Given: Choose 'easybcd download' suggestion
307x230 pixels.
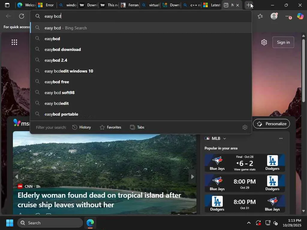Looking at the screenshot, I should (x=141, y=49).
